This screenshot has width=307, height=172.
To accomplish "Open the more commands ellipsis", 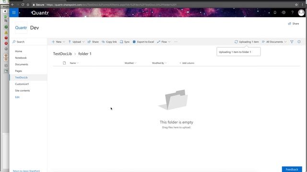I will [x=176, y=42].
